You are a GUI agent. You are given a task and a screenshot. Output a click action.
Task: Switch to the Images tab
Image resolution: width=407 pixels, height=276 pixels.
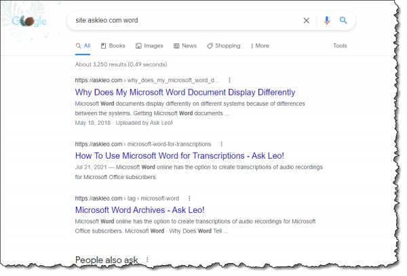coord(149,46)
